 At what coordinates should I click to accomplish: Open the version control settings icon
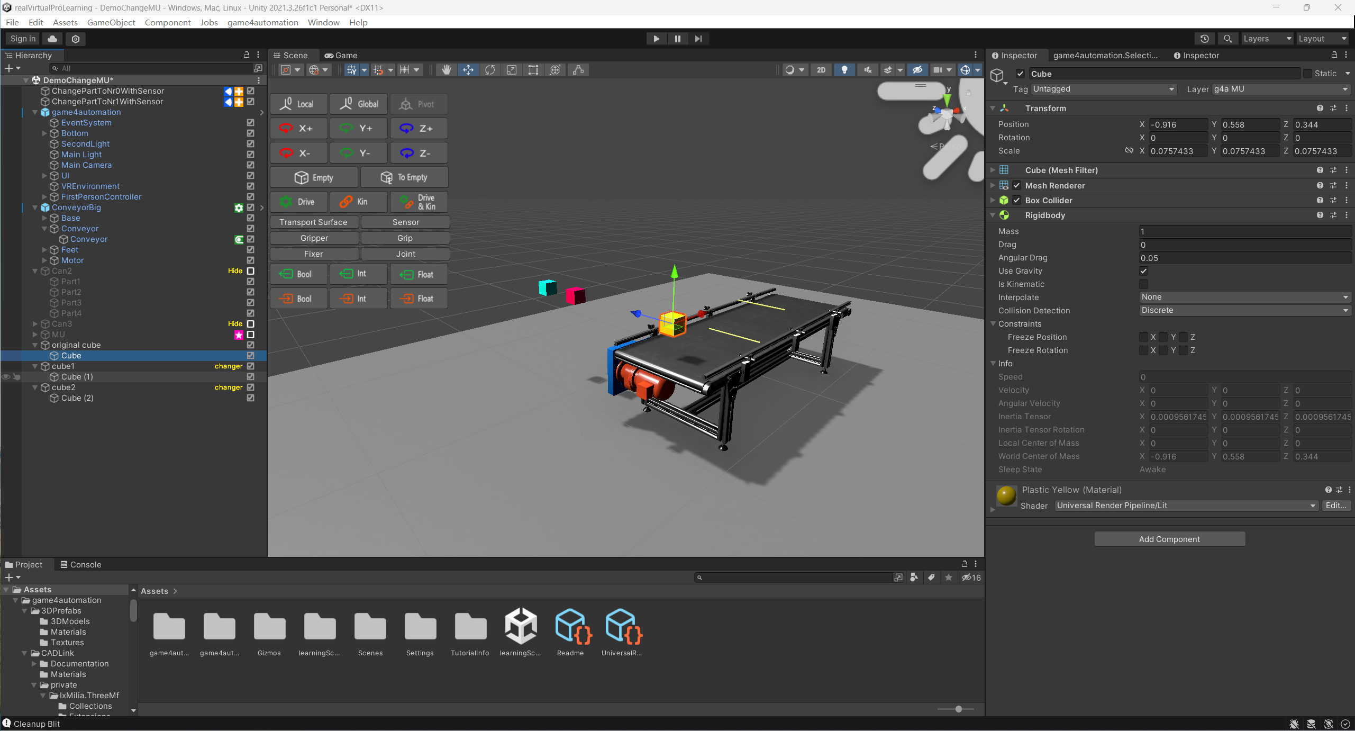click(76, 39)
